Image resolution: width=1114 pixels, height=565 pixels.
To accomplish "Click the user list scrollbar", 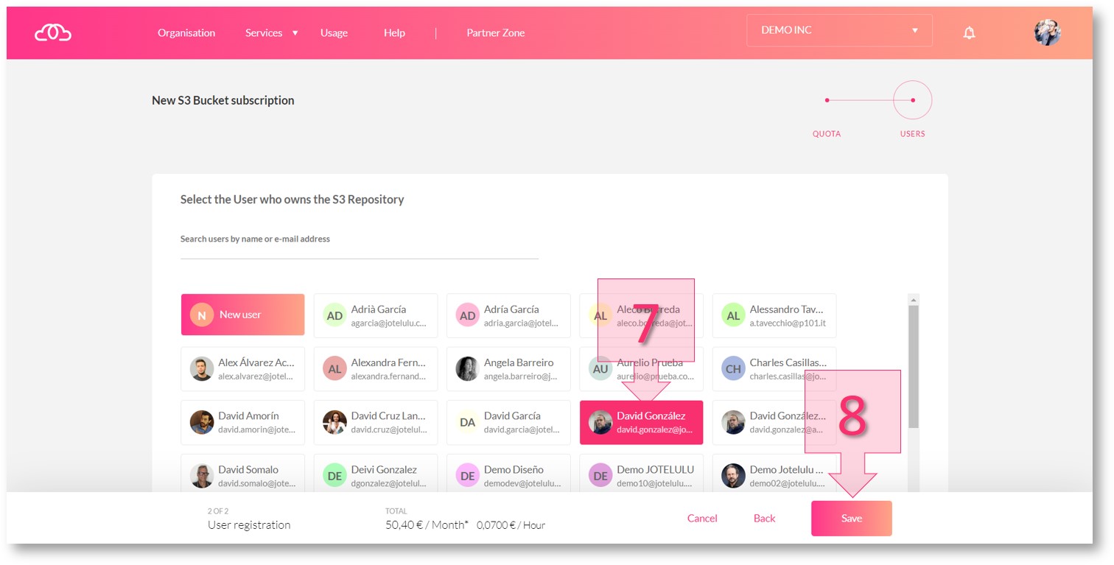I will tap(914, 368).
